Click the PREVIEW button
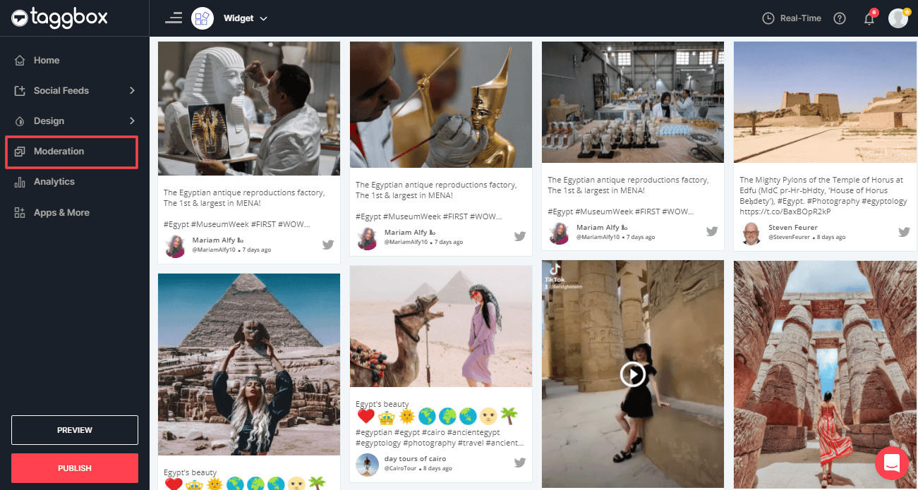This screenshot has height=490, width=918. coord(75,430)
